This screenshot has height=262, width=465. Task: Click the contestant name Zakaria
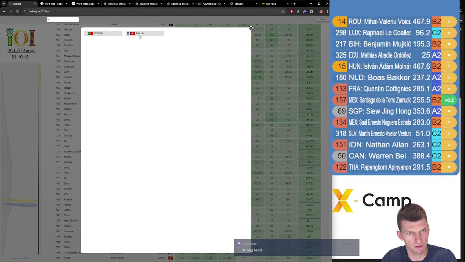(x=68, y=237)
